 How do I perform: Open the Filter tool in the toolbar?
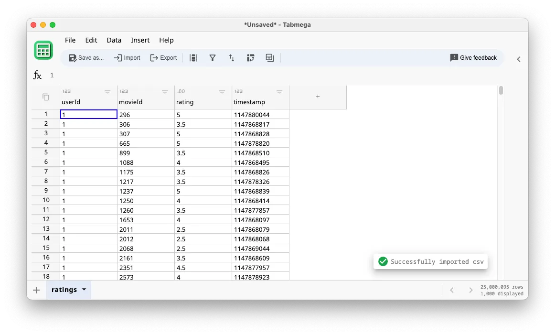(x=213, y=57)
